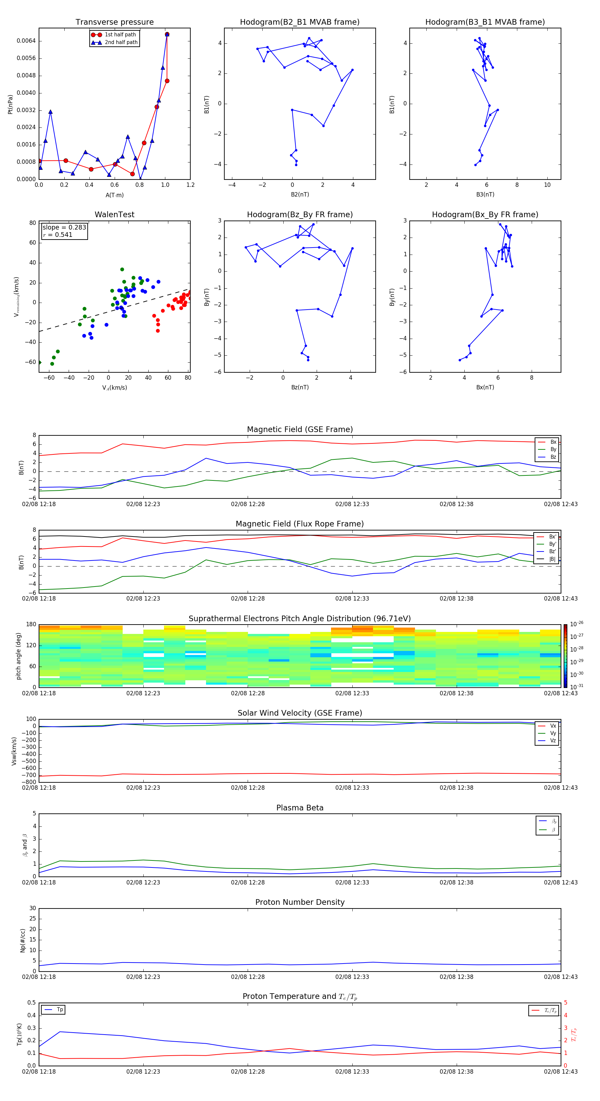Click Bz' legend entry in Flux Rope panel

547,552
